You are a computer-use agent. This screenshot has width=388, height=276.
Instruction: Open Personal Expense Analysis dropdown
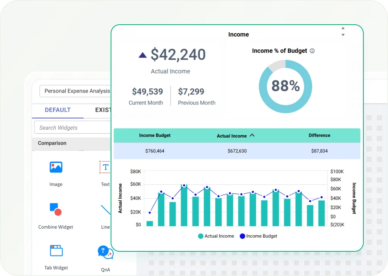(x=76, y=91)
